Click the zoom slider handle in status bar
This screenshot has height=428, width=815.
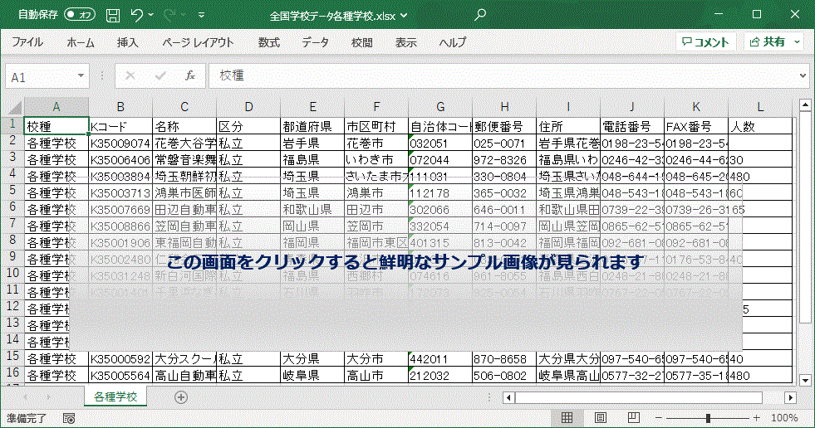(708, 418)
